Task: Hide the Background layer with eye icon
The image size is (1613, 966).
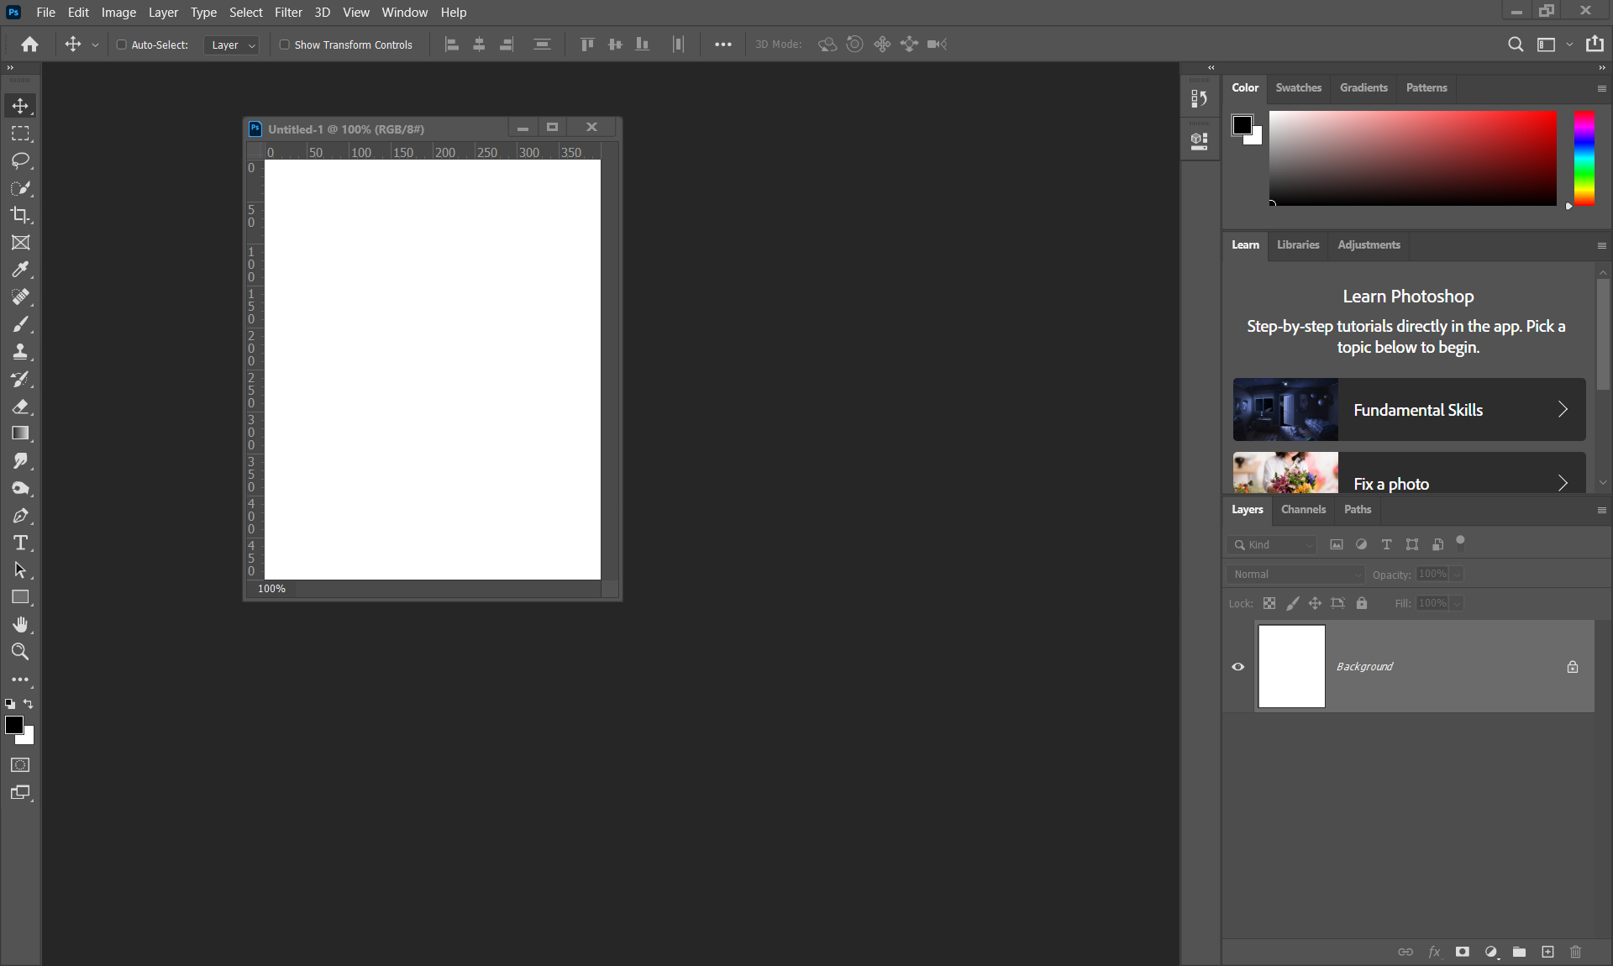Action: 1238,667
